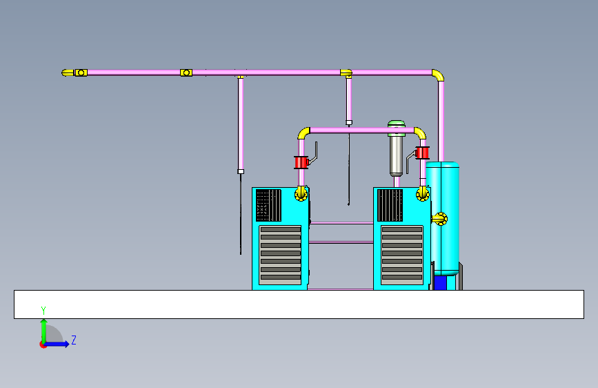Select pink pipe connecting the two elbows
This screenshot has width=598, height=388.
tap(362, 130)
